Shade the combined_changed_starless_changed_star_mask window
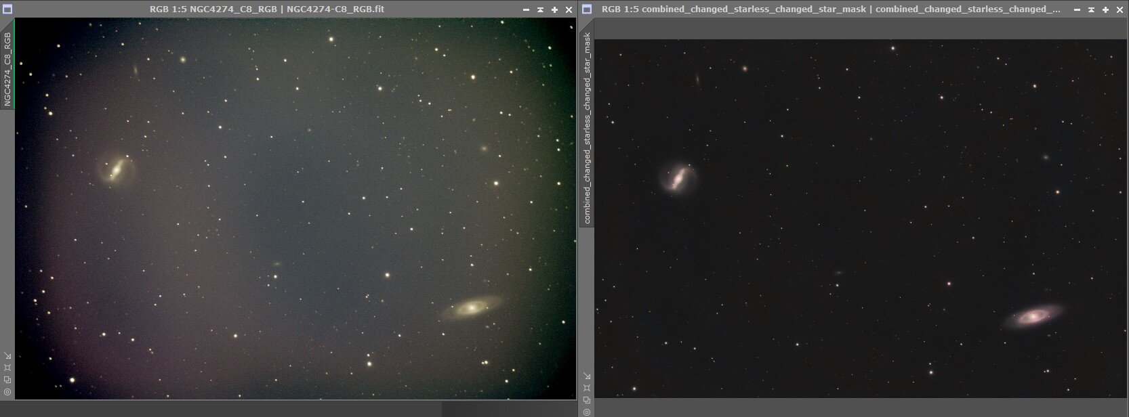This screenshot has width=1129, height=417. (1091, 10)
